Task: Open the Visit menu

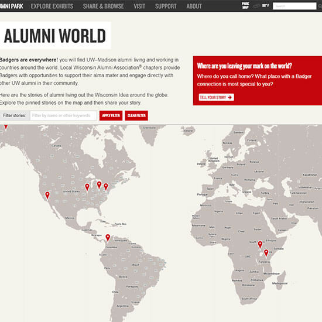Action: click(x=139, y=6)
